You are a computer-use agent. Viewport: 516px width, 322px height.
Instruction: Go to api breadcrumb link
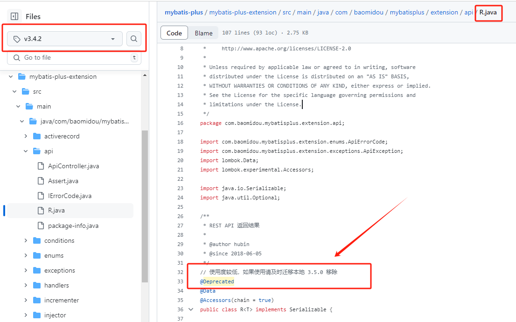[x=468, y=12]
